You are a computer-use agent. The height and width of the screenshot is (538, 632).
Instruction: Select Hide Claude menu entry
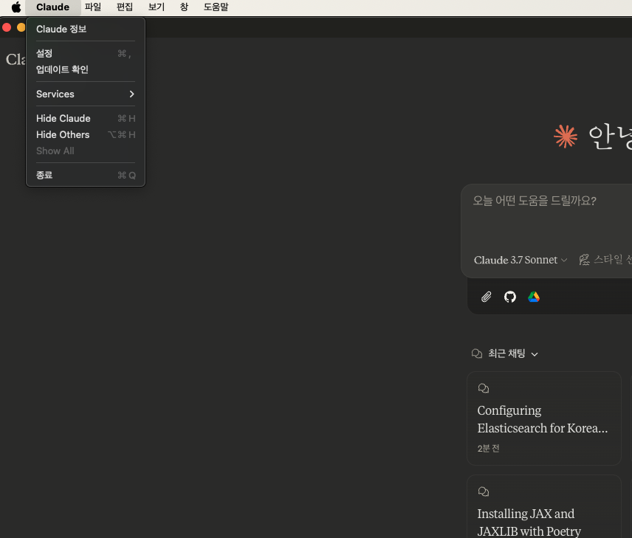86,119
